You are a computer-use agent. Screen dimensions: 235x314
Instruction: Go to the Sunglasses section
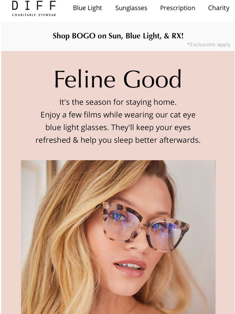[131, 8]
